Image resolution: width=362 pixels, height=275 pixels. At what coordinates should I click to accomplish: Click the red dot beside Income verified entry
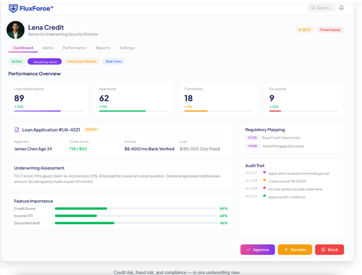click(264, 188)
